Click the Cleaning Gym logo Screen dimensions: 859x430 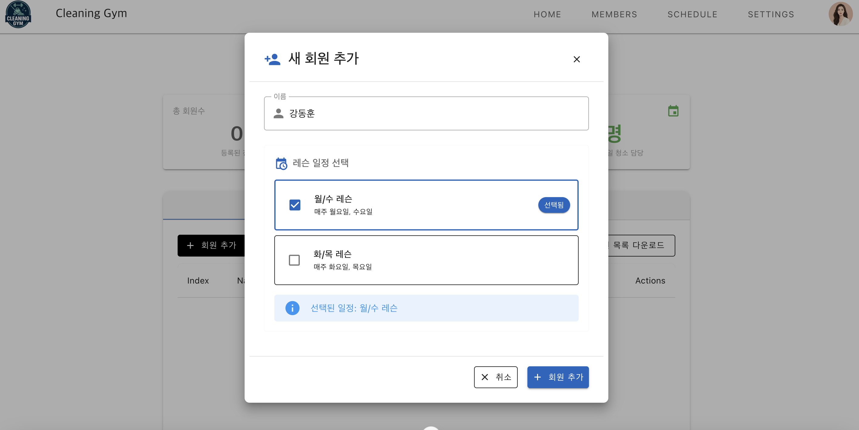[18, 14]
